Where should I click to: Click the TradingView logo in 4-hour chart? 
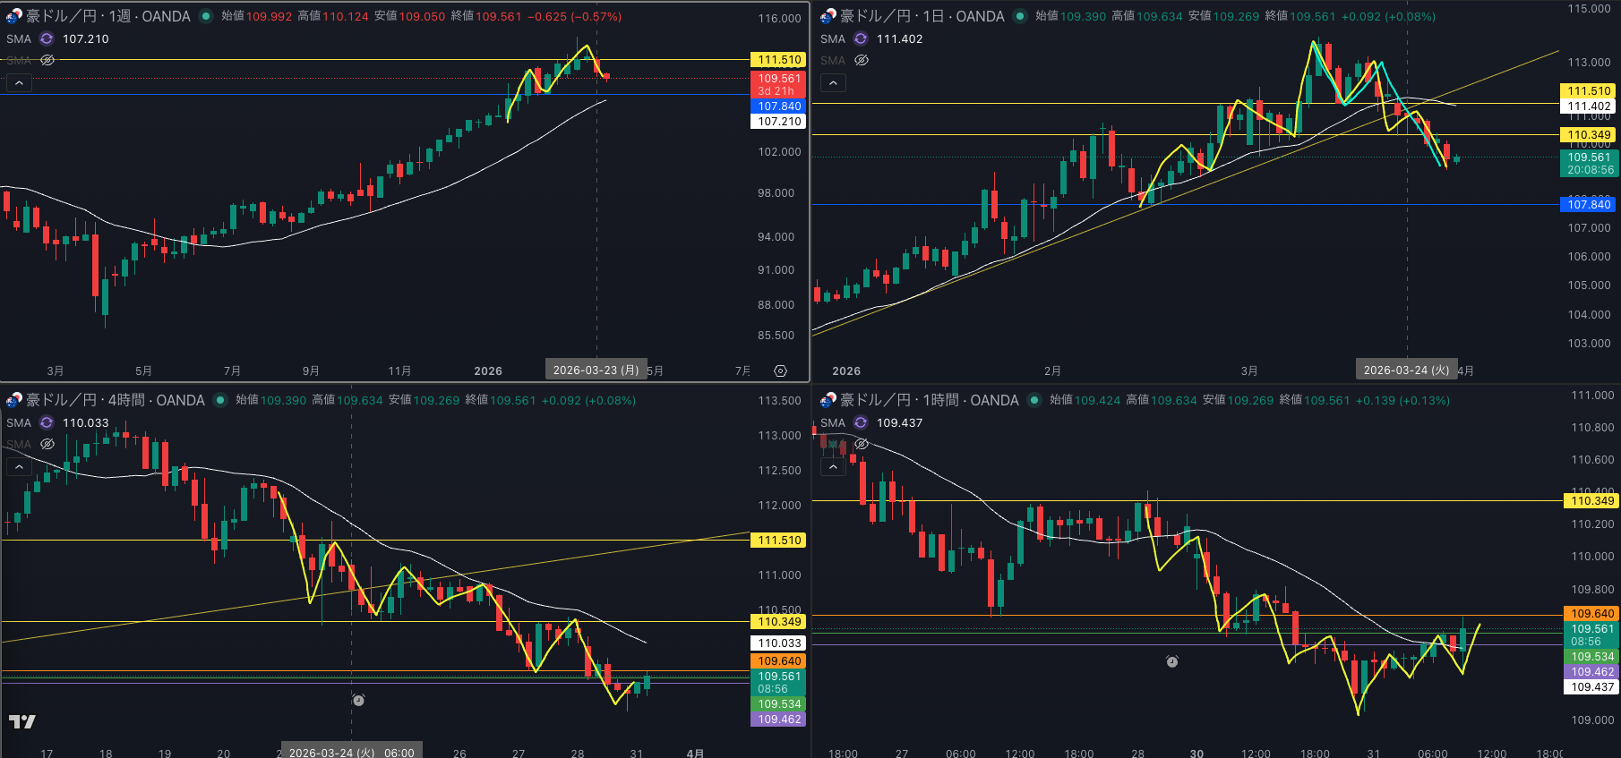[x=22, y=721]
